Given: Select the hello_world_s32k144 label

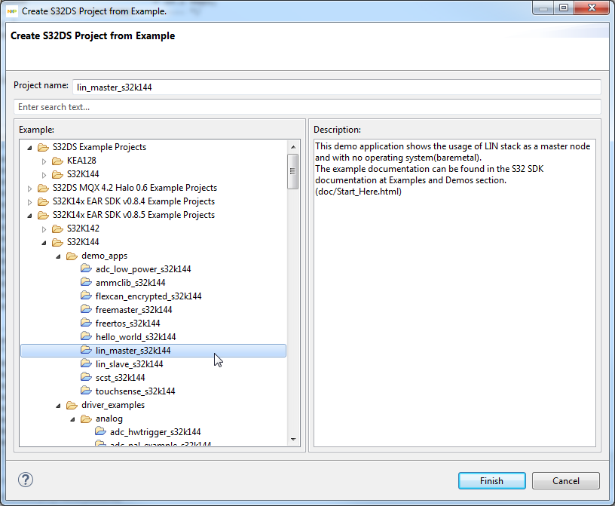Looking at the screenshot, I should pos(136,337).
